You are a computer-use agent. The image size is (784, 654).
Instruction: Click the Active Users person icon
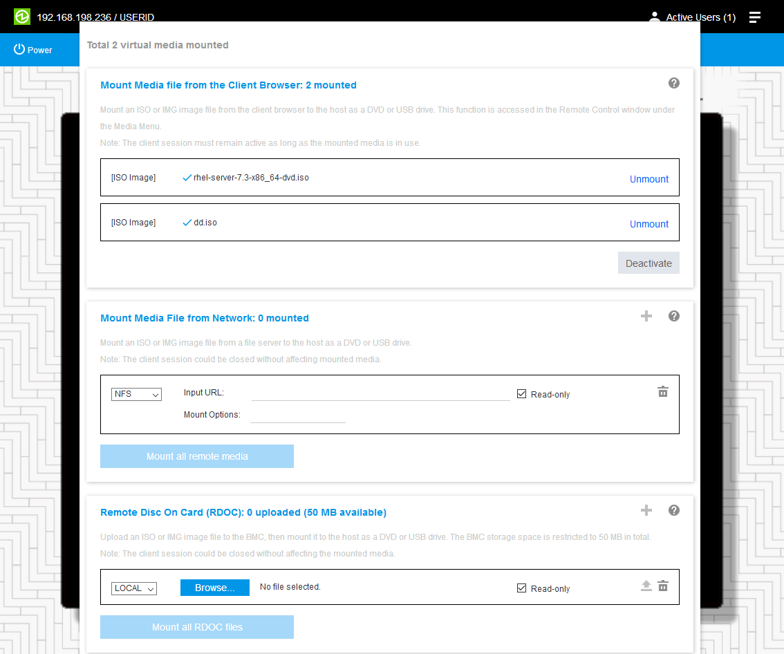(655, 17)
